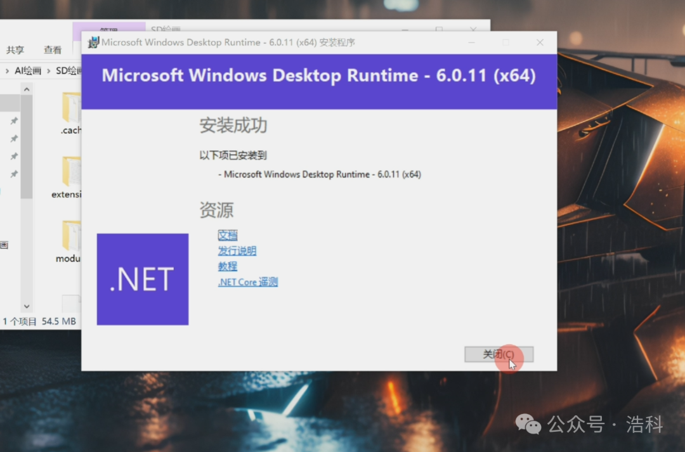Click the .NET logo tile in the installer
The width and height of the screenshot is (685, 452).
pos(143,279)
